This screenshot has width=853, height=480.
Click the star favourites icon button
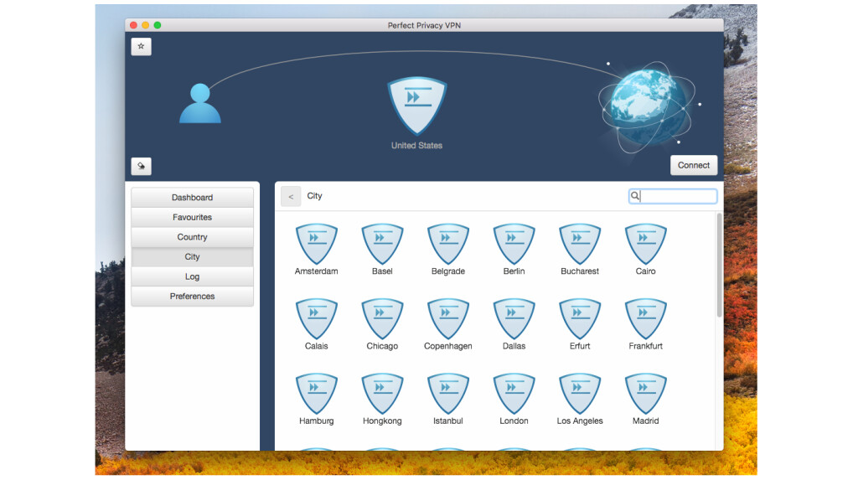point(141,47)
